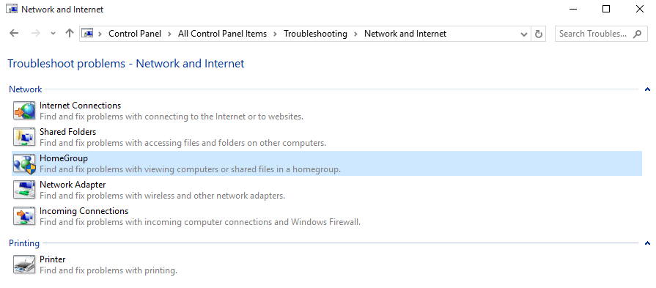
Task: Open the address bar history dropdown
Action: [x=524, y=34]
